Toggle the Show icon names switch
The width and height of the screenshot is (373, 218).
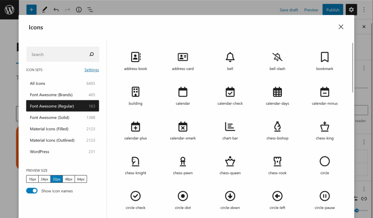coord(32,191)
